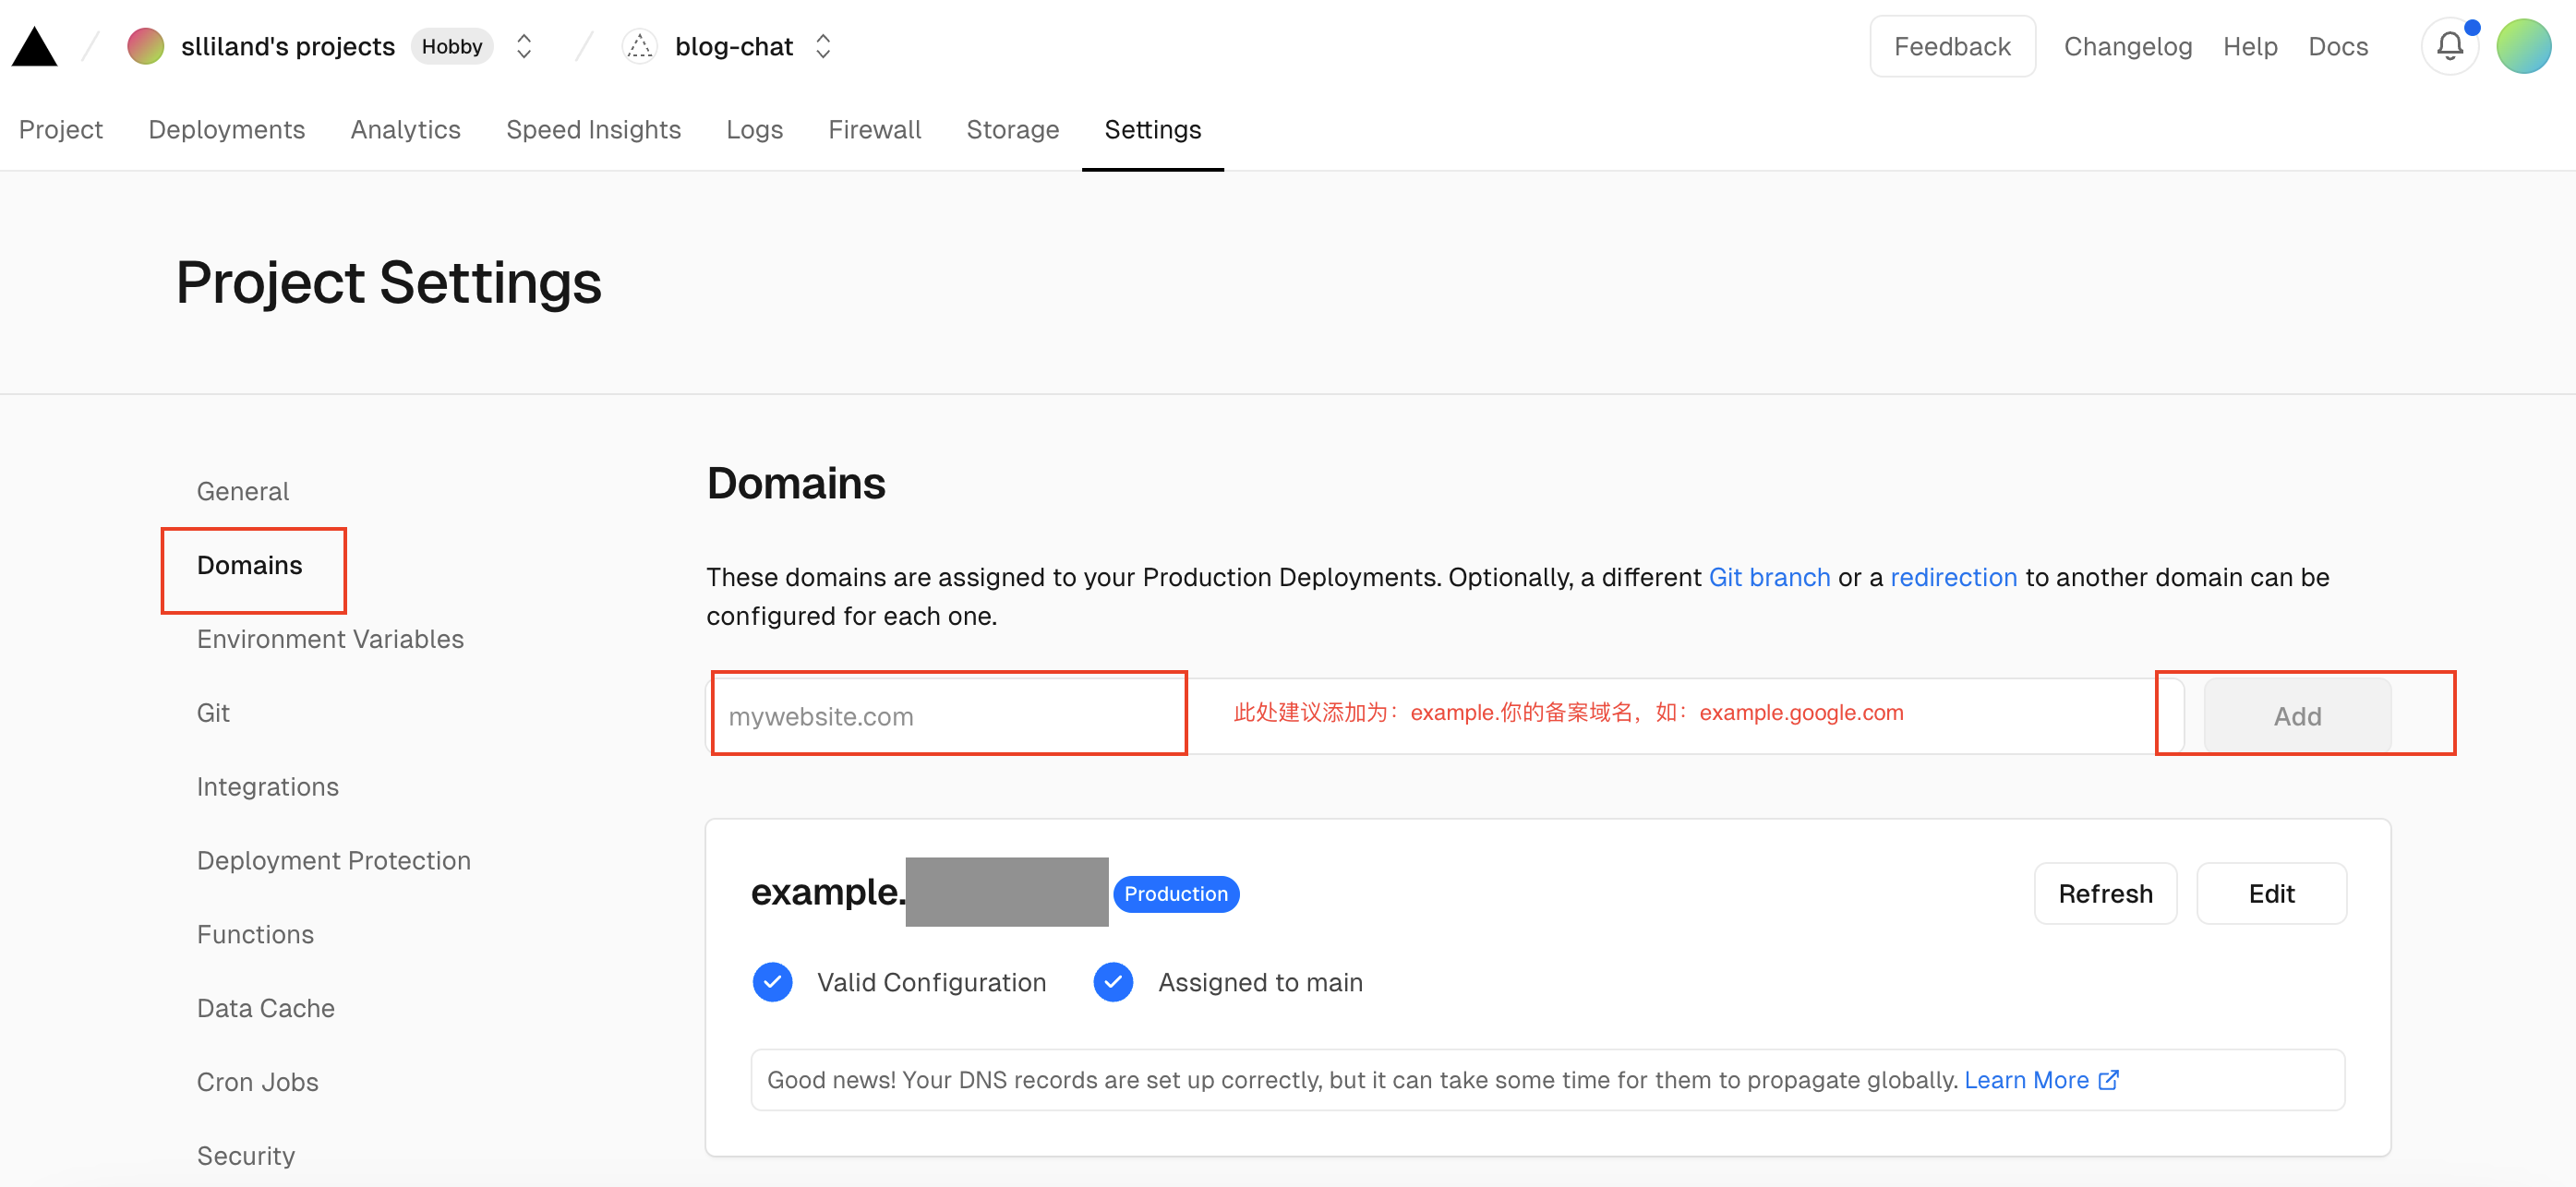Open Data Cache settings
Screen dimensions: 2576x1187
(x=266, y=1009)
